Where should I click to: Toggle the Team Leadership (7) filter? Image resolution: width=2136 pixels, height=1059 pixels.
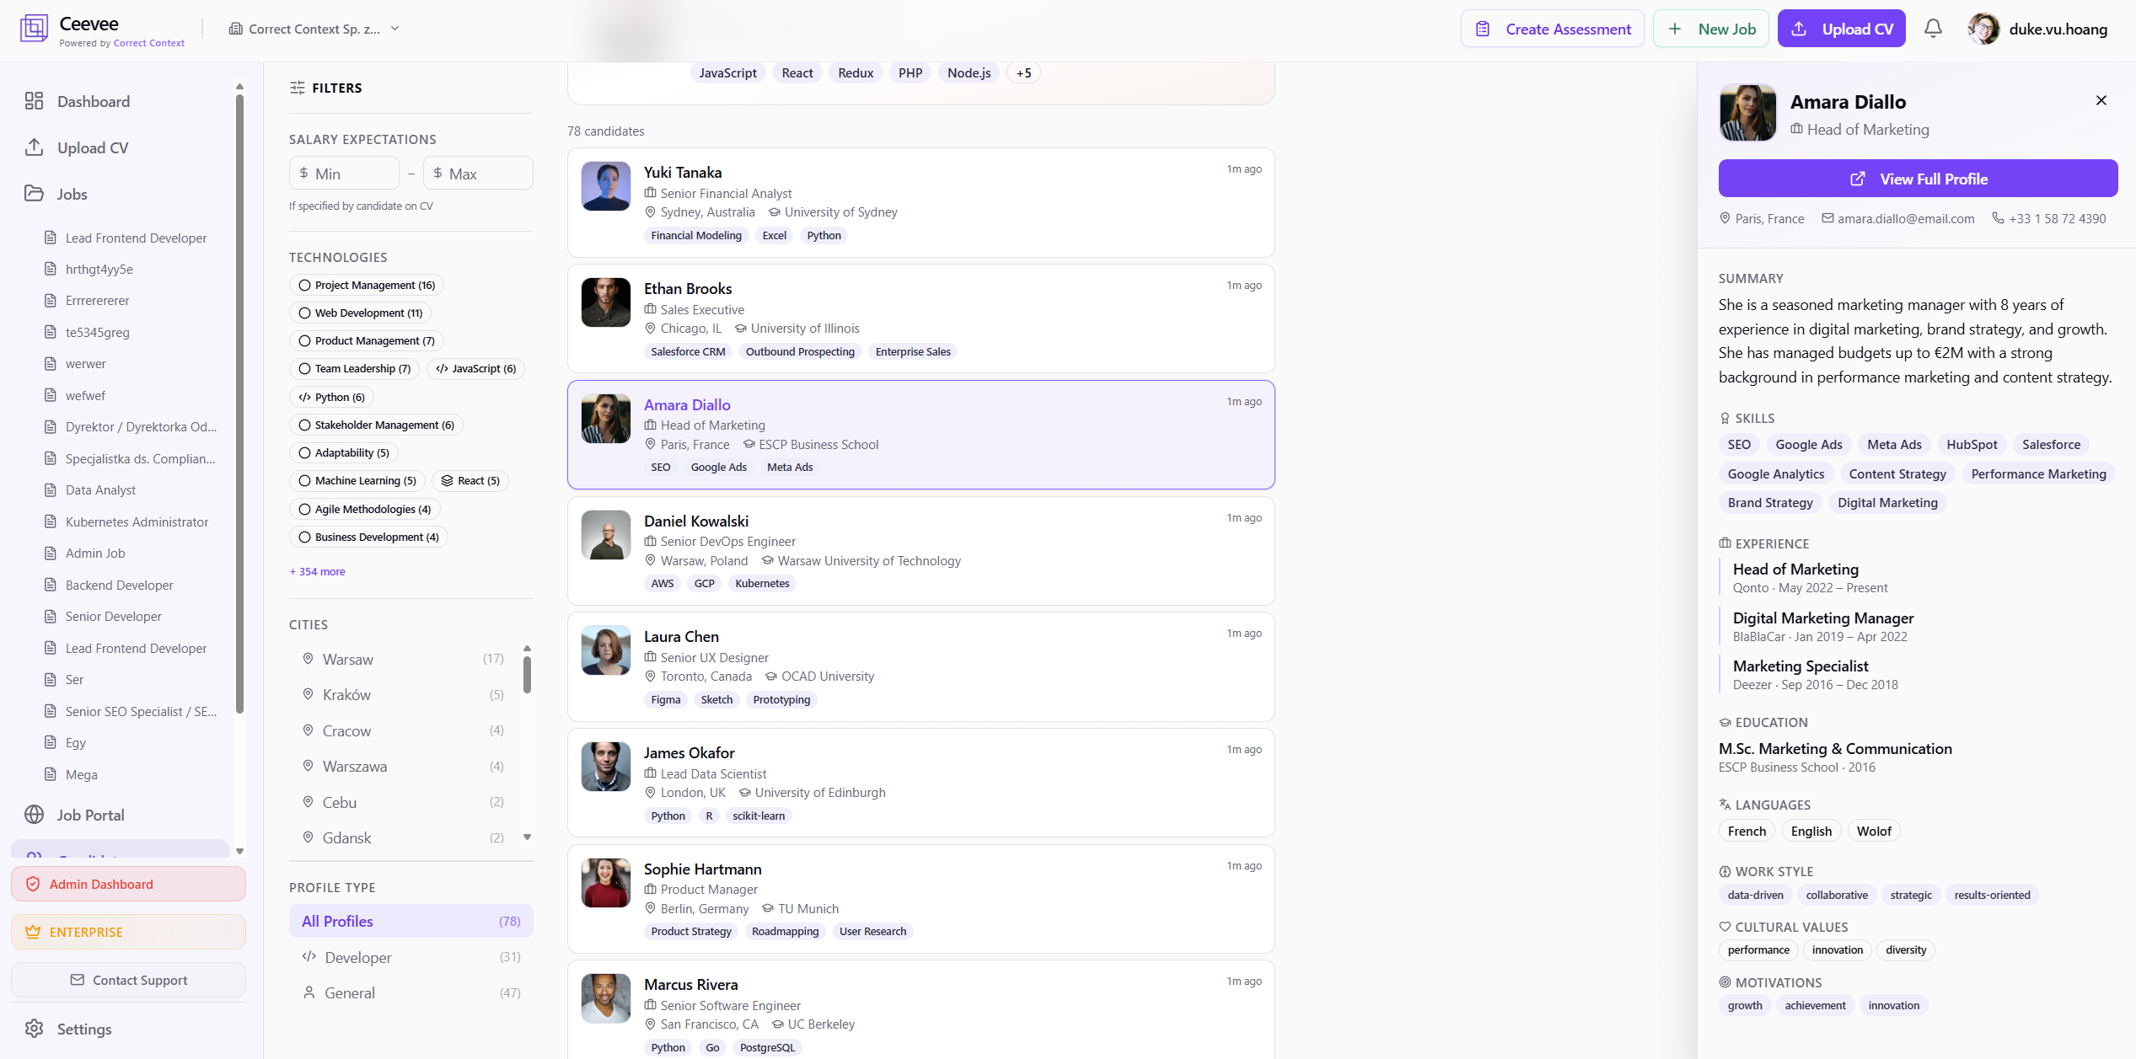pos(354,368)
